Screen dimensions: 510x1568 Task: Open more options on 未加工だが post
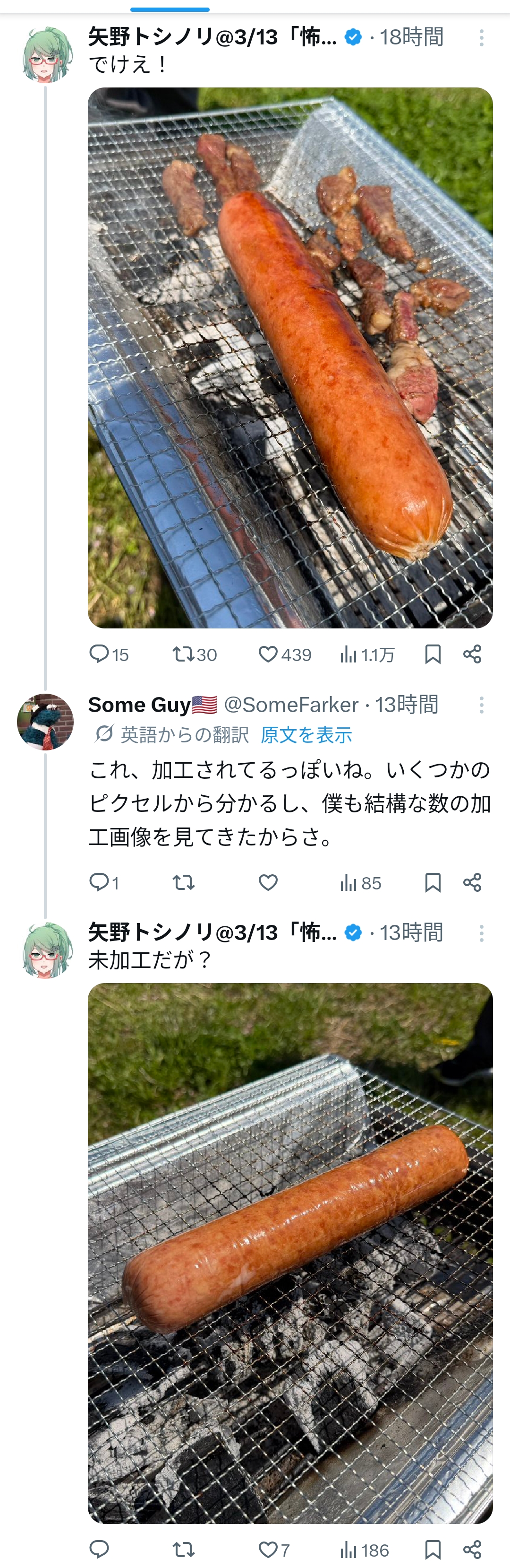(481, 933)
